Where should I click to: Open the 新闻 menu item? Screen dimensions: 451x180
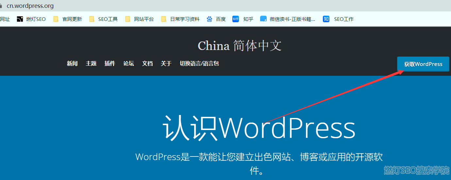(x=72, y=63)
